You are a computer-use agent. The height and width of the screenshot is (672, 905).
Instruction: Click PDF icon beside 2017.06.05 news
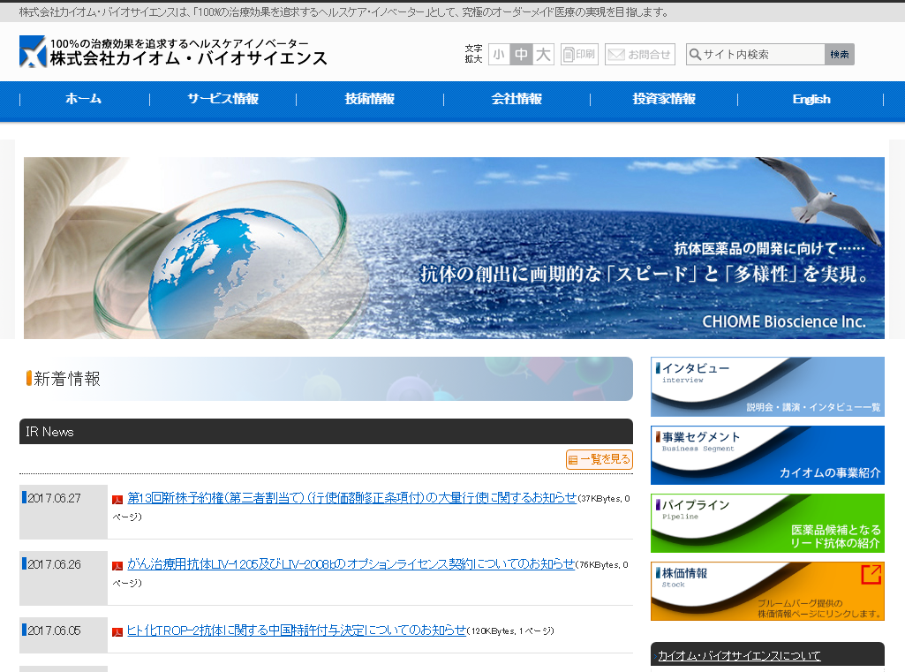(x=117, y=632)
